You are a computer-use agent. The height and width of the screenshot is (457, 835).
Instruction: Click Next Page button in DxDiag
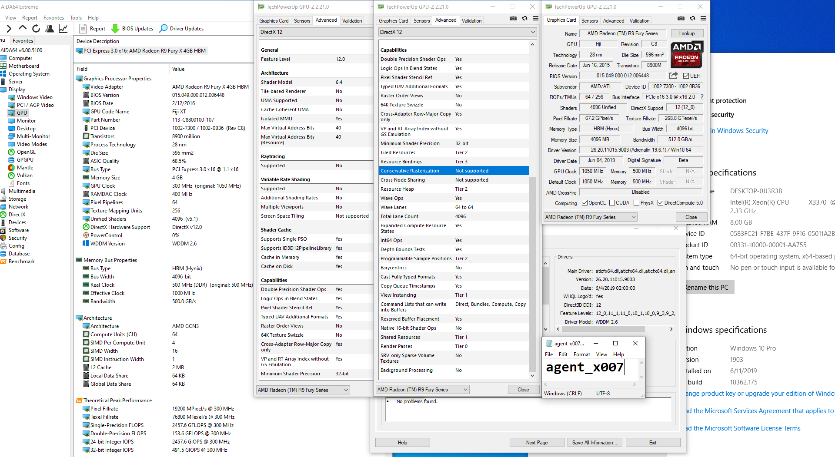537,443
